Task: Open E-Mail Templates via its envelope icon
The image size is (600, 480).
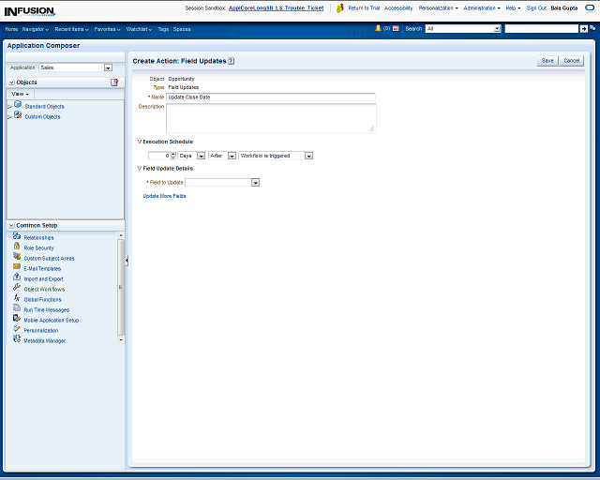Action: click(17, 267)
